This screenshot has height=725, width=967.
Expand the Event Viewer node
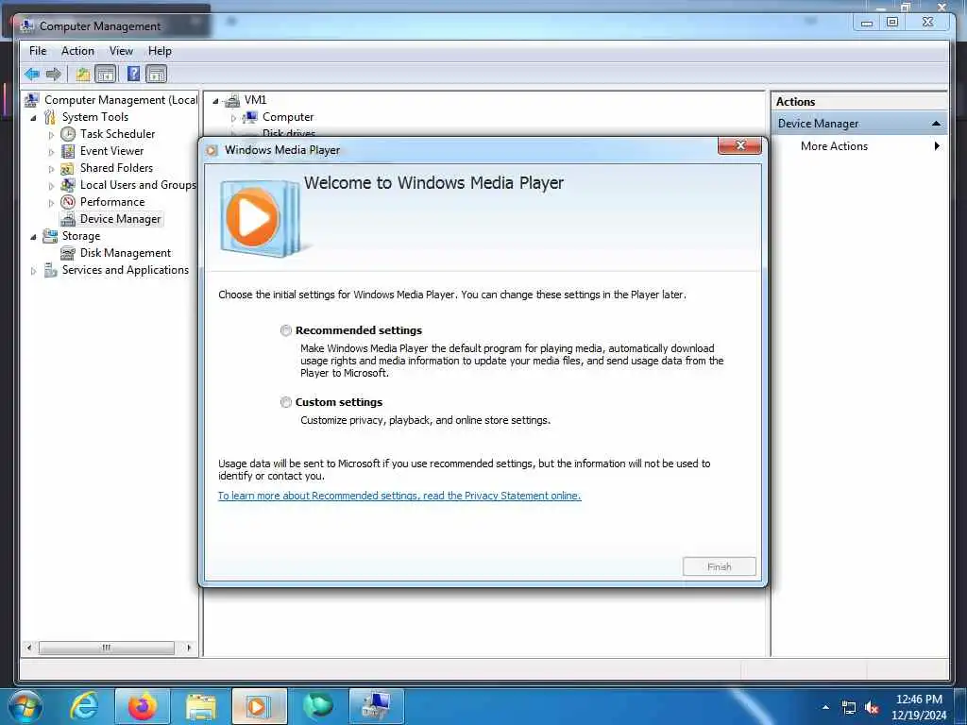coord(51,152)
